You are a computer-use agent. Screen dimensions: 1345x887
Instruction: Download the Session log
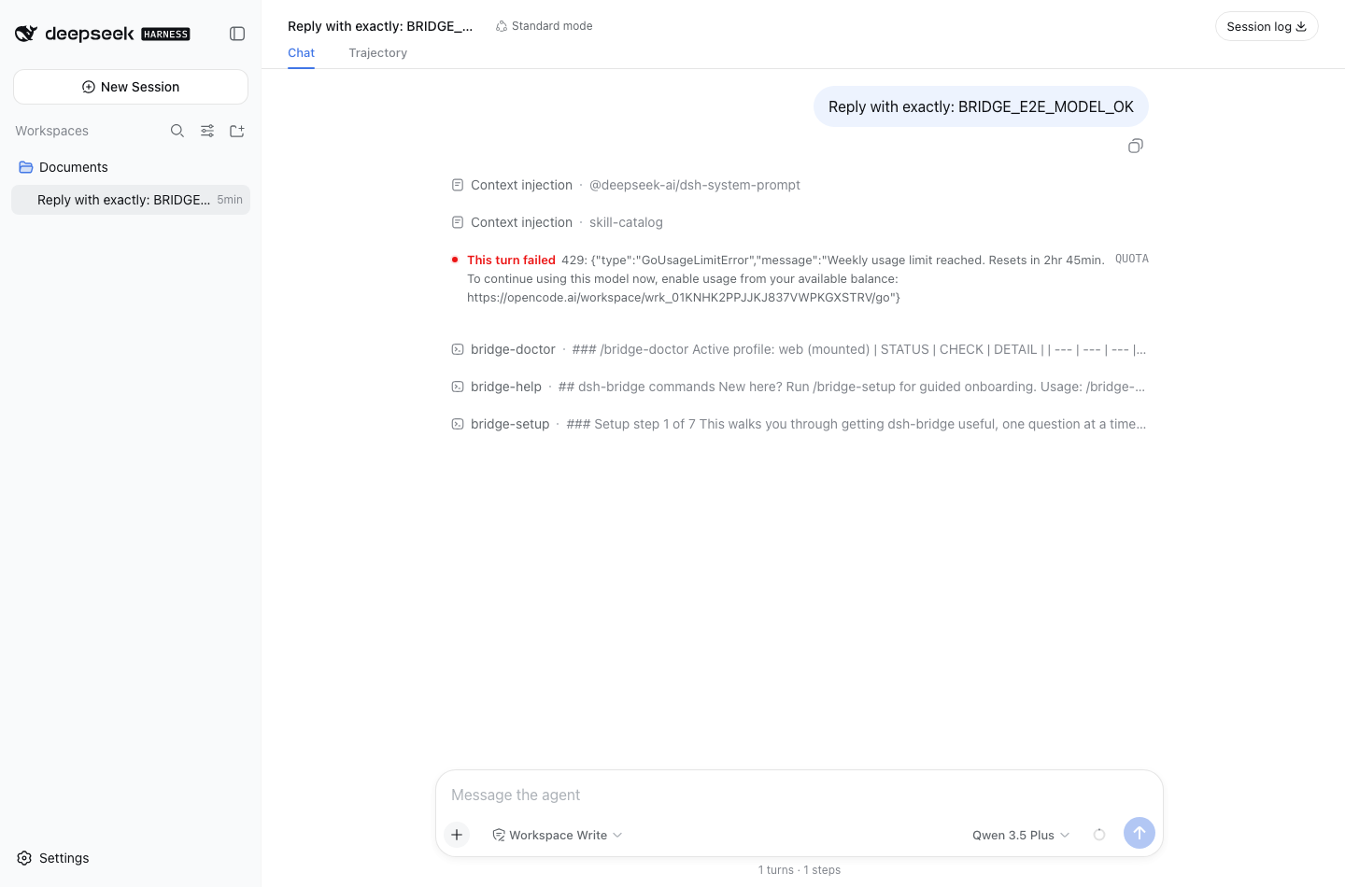click(x=1267, y=26)
